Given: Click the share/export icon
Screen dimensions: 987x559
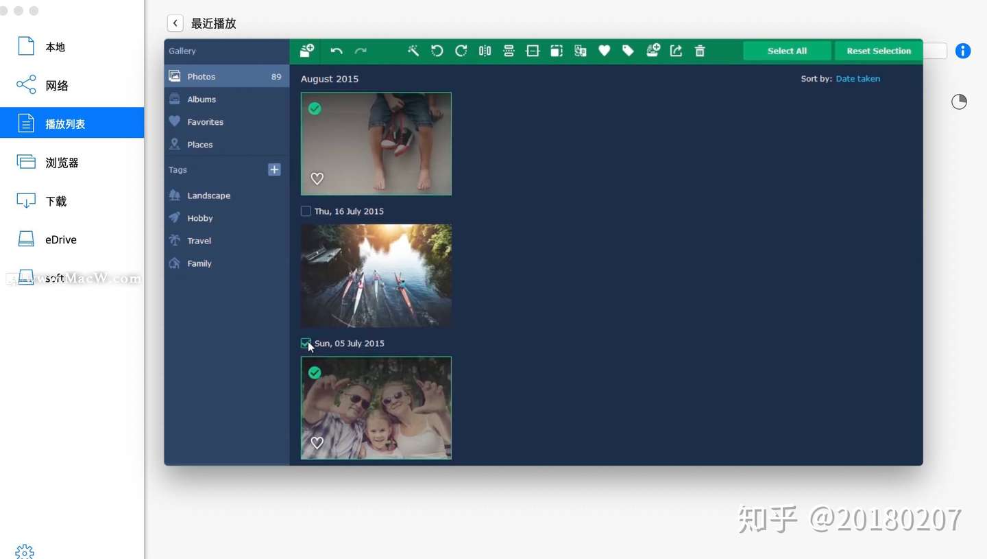Looking at the screenshot, I should coord(676,51).
